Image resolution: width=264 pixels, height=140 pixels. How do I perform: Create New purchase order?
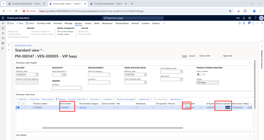click(x=20, y=23)
